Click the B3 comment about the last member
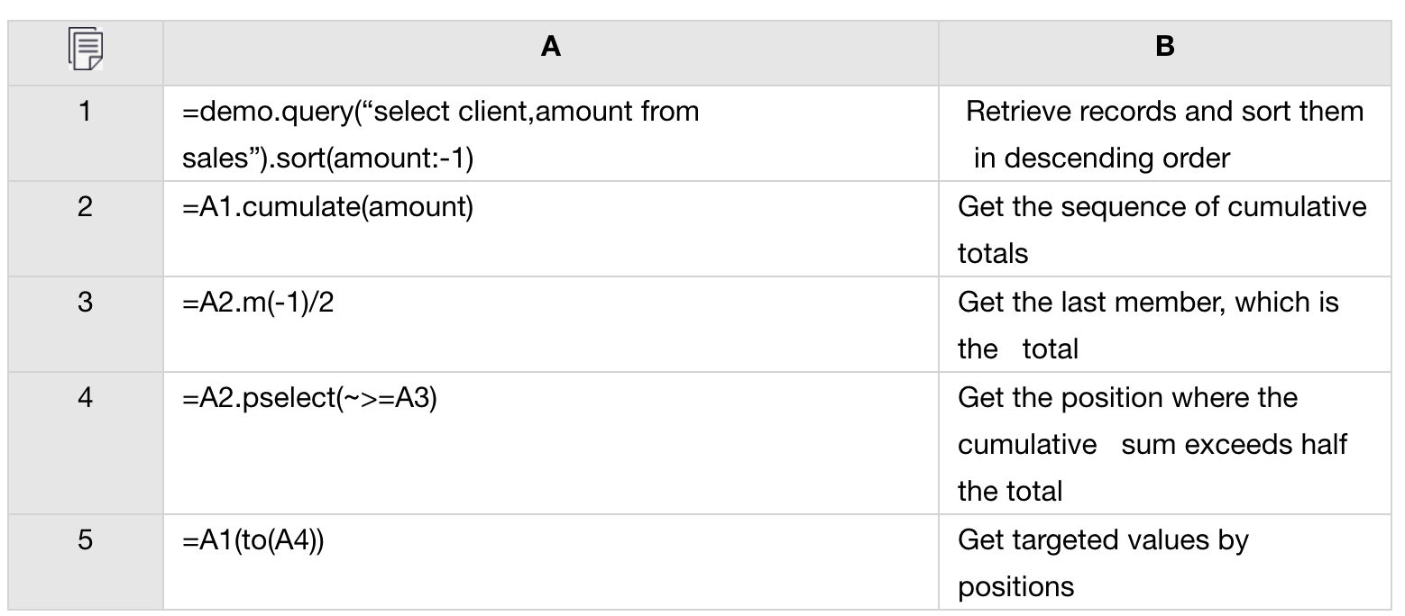Screen dimensions: 1405x616 point(1148,325)
